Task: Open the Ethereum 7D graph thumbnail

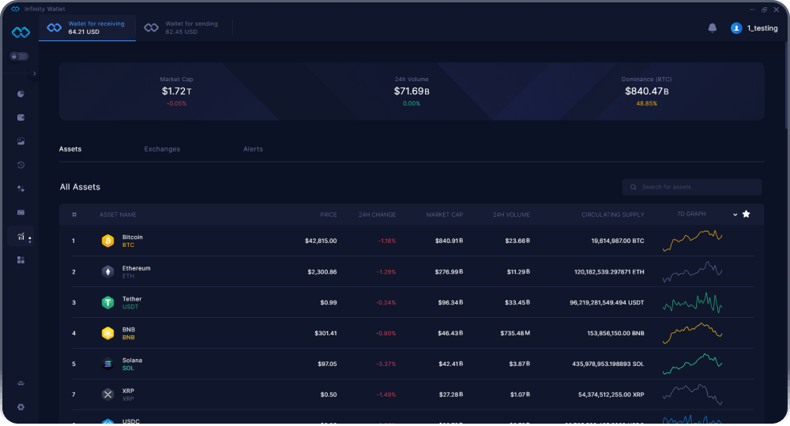Action: pyautogui.click(x=692, y=271)
